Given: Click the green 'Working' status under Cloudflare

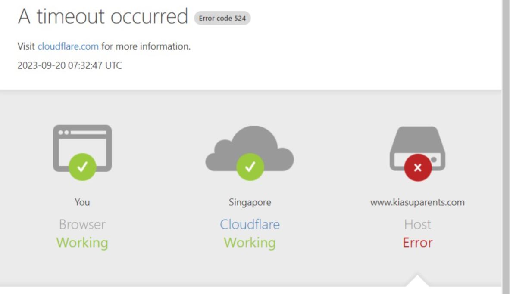Looking at the screenshot, I should (250, 243).
